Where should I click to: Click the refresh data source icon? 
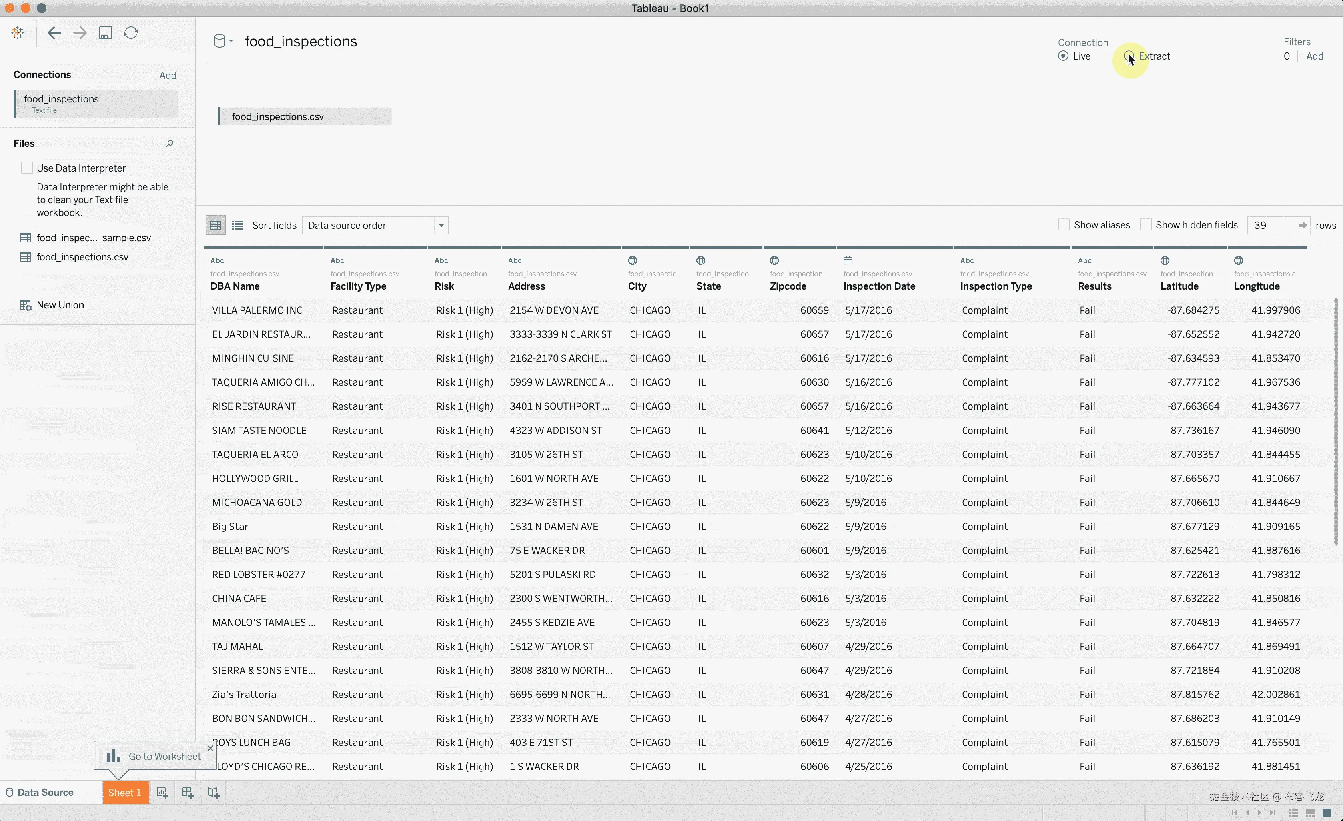point(131,33)
